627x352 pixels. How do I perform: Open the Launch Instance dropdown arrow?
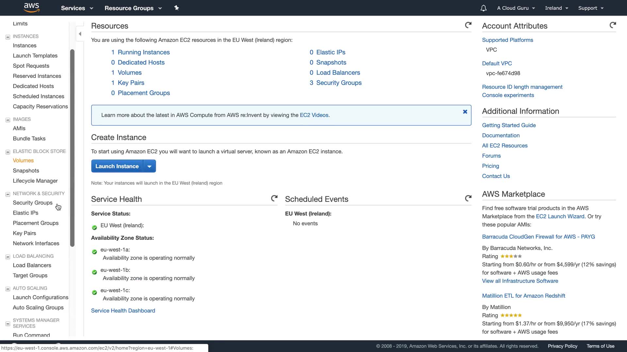click(x=149, y=166)
